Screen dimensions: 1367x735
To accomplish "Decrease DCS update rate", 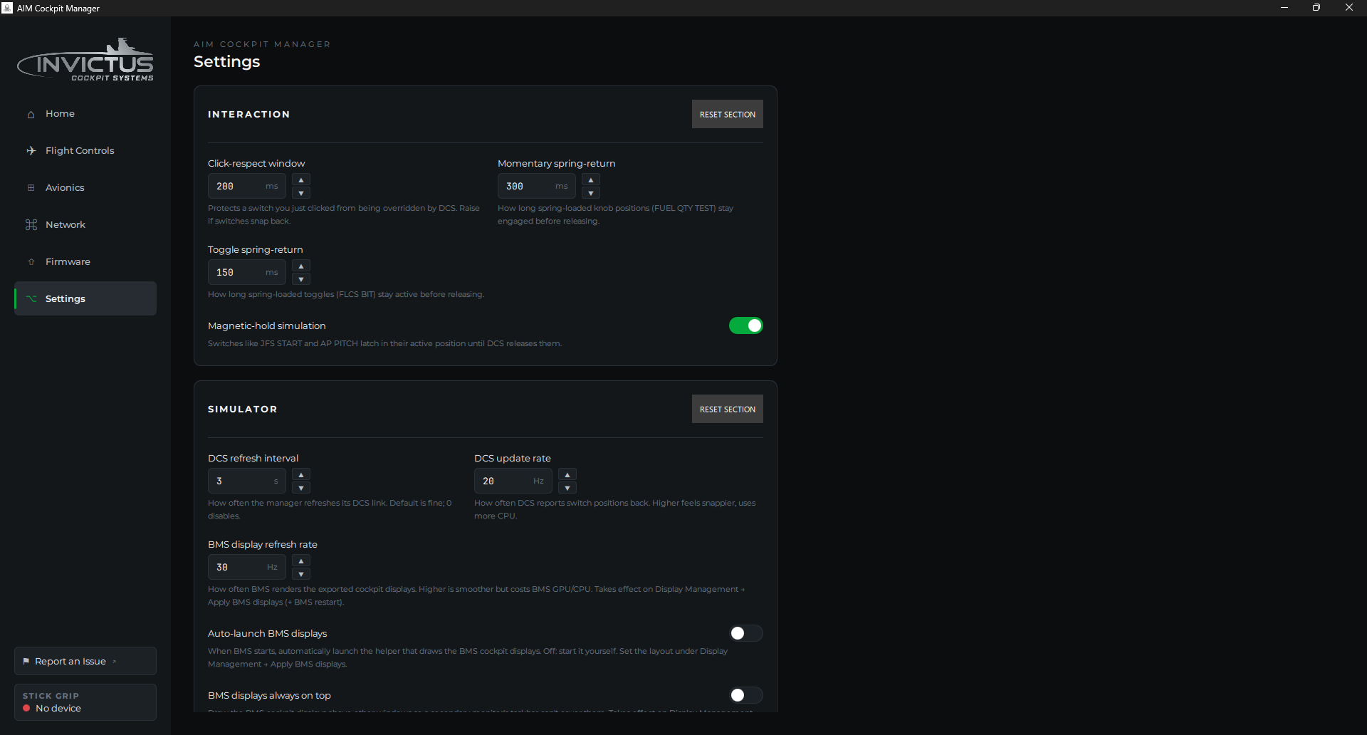I will click(567, 488).
